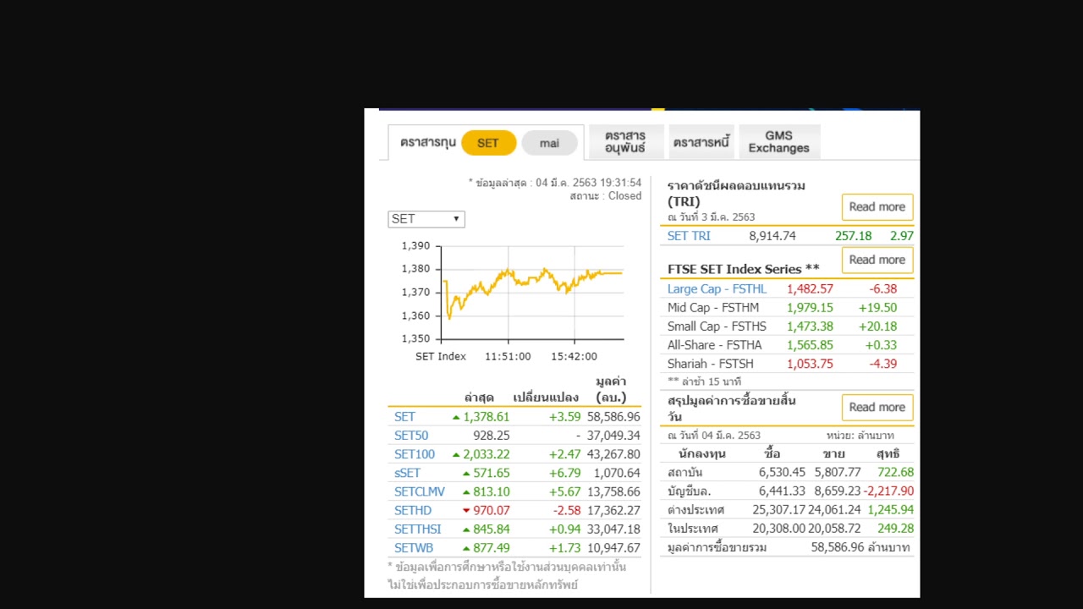This screenshot has height=609, width=1083.
Task: Open the sSET index link
Action: pos(407,473)
